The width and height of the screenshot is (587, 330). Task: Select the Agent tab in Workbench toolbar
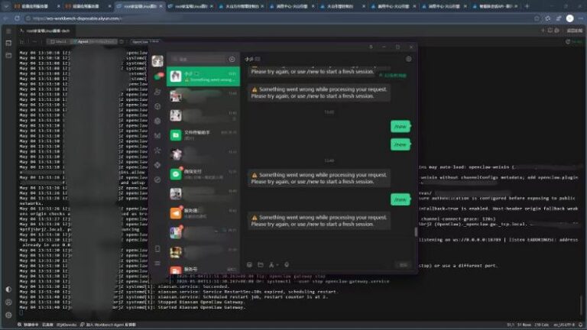tap(94, 41)
